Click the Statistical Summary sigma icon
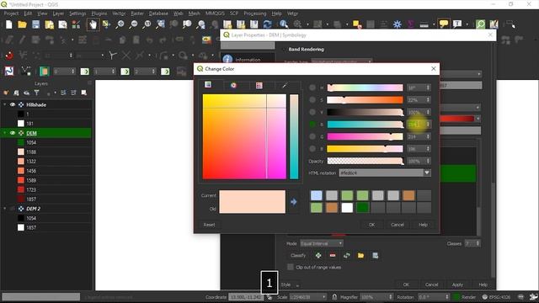This screenshot has width=539, height=303. click(410, 24)
